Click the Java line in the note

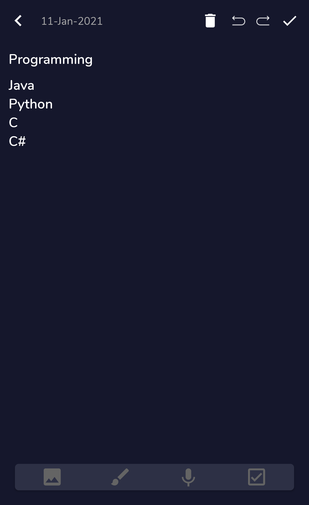click(x=21, y=85)
